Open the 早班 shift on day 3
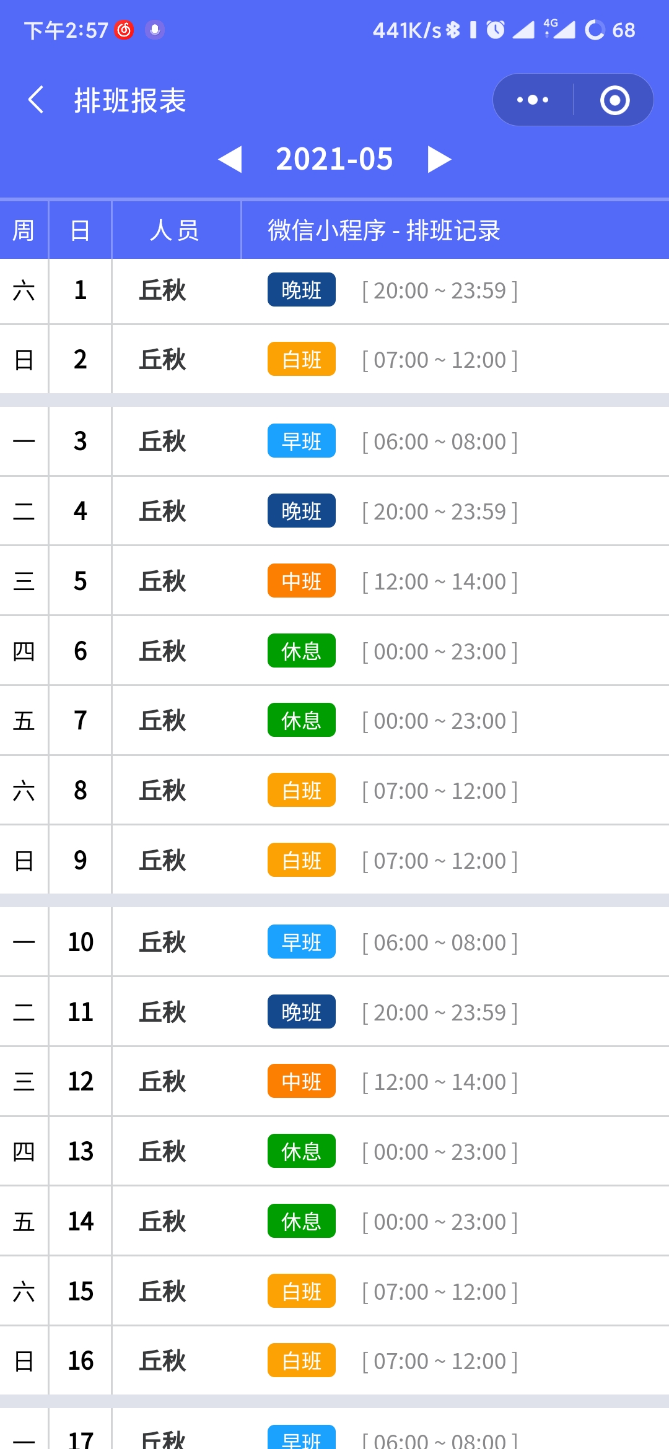The height and width of the screenshot is (1449, 669). [302, 441]
